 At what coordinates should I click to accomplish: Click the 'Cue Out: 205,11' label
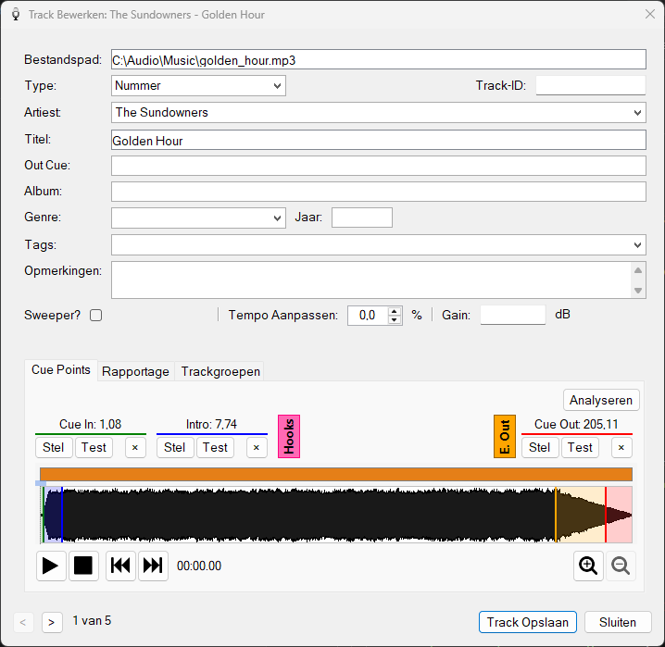pos(576,425)
